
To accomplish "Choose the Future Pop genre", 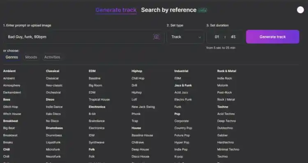I will click(182, 135).
